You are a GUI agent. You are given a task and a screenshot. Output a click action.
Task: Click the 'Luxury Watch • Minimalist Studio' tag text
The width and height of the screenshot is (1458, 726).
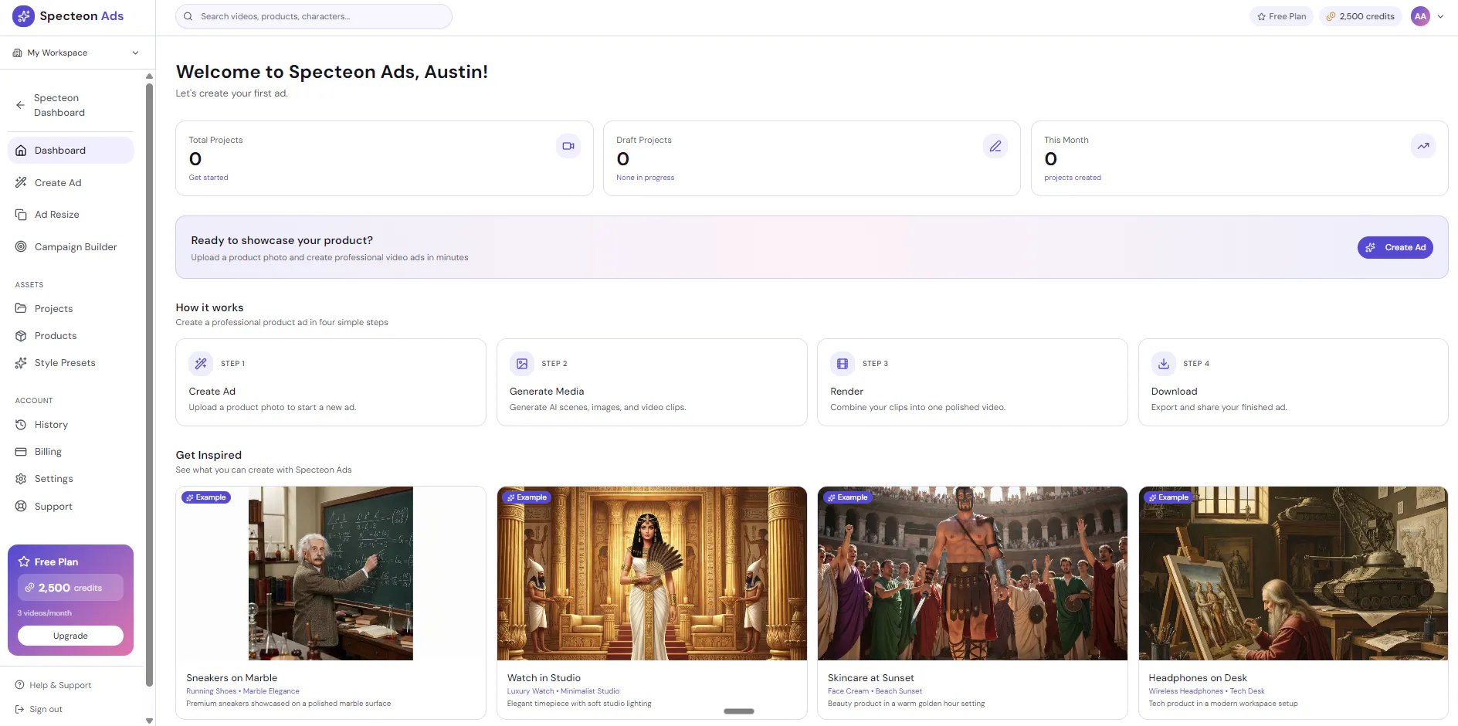tap(563, 692)
